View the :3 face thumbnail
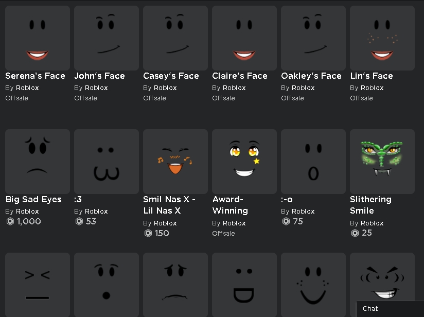The width and height of the screenshot is (424, 317). (107, 162)
